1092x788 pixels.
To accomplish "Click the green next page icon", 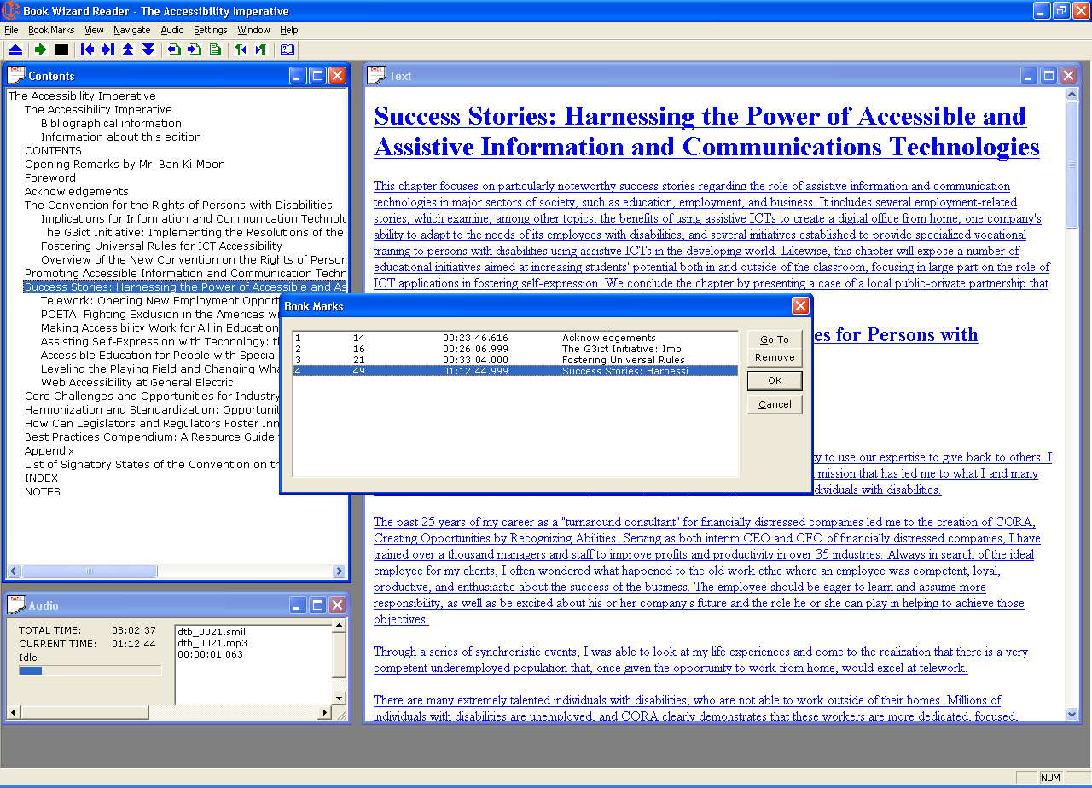I will point(195,50).
